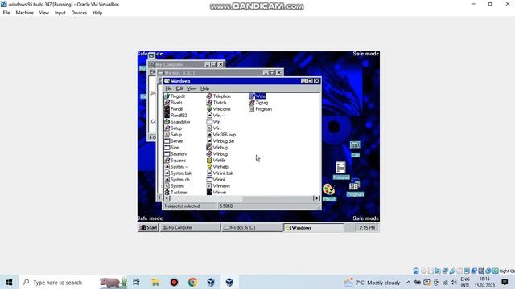515x289 pixels.
Task: Click scroll-right arrow in Windows folder
Action: tap(316, 198)
